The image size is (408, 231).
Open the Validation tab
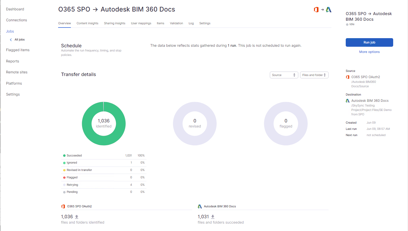point(176,23)
